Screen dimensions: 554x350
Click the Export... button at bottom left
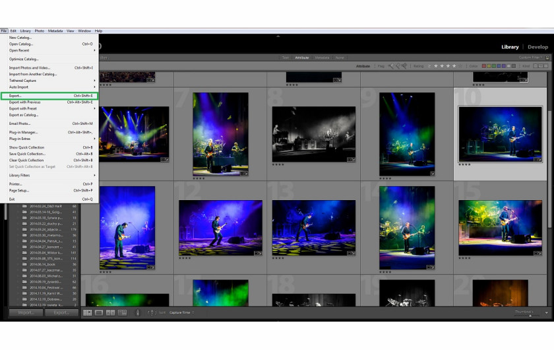[61, 312]
